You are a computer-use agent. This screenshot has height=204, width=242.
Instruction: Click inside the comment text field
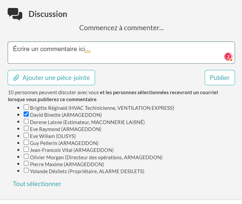pos(121,52)
